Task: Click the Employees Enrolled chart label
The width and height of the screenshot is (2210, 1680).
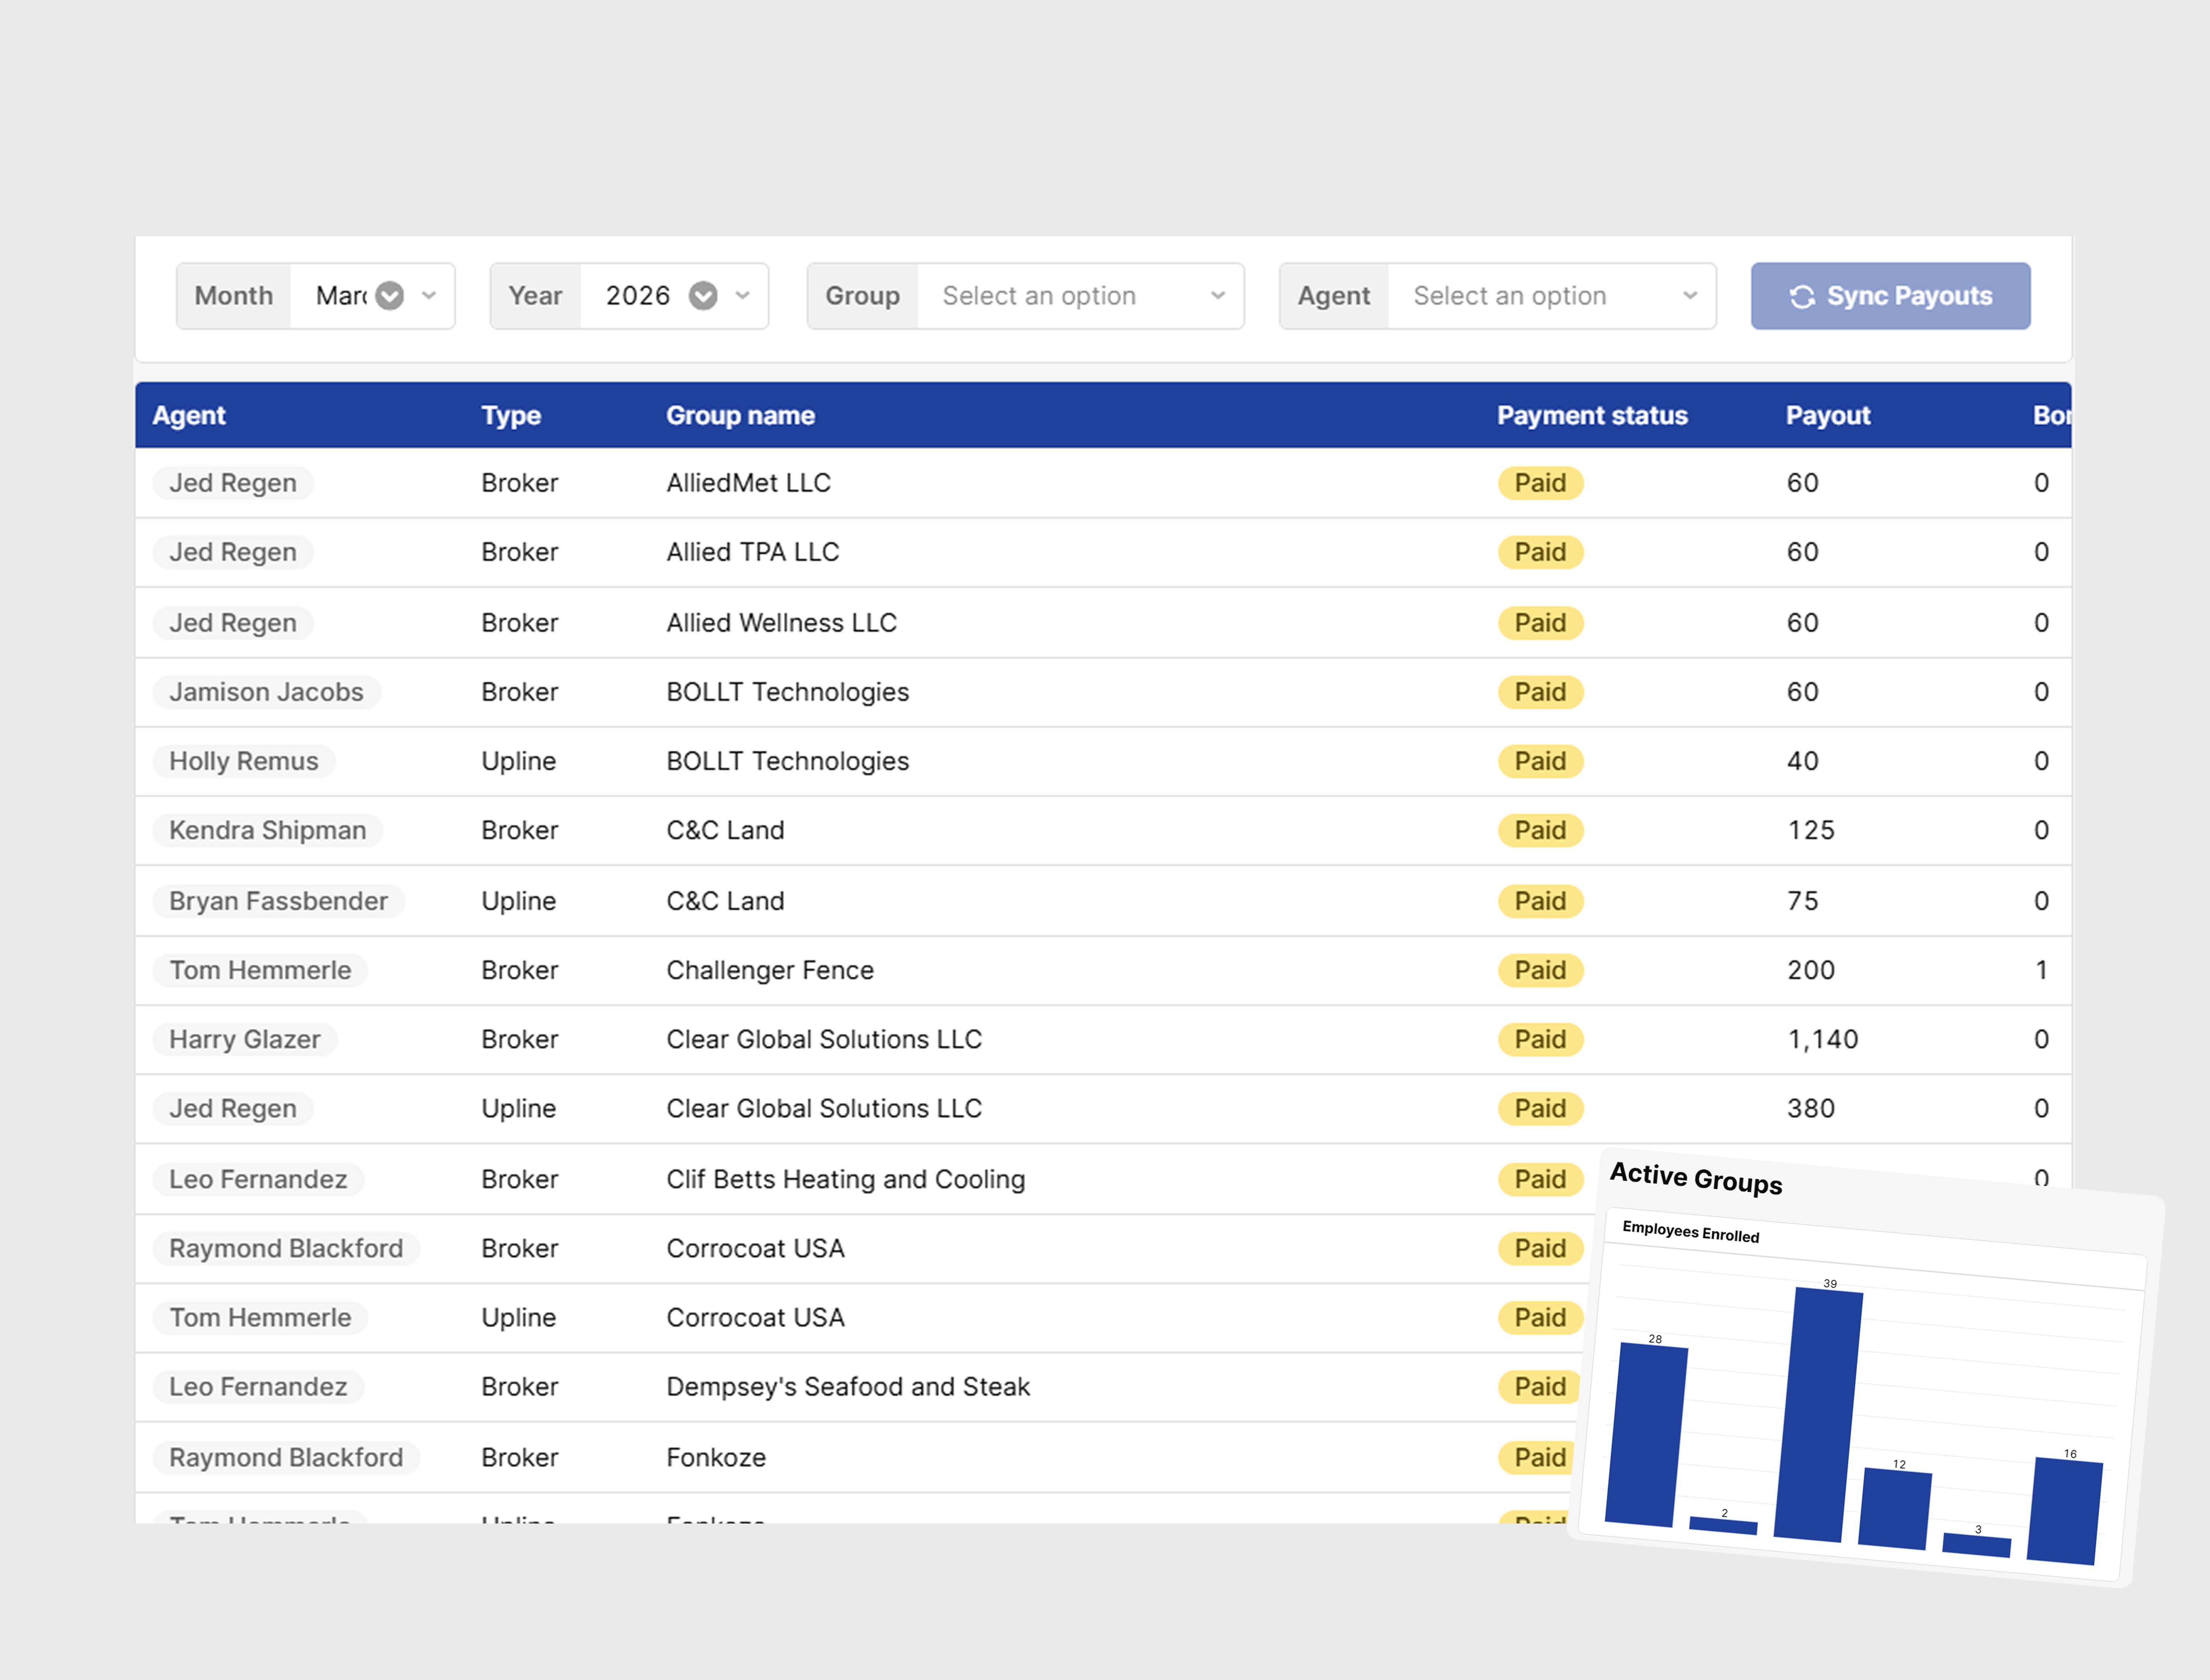Action: point(1691,1232)
